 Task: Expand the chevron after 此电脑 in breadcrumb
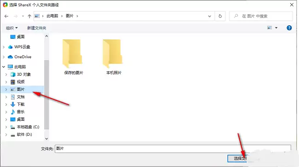(x=62, y=16)
